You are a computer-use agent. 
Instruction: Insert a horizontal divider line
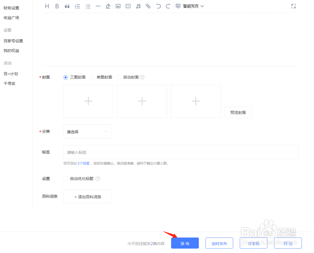pos(98,6)
